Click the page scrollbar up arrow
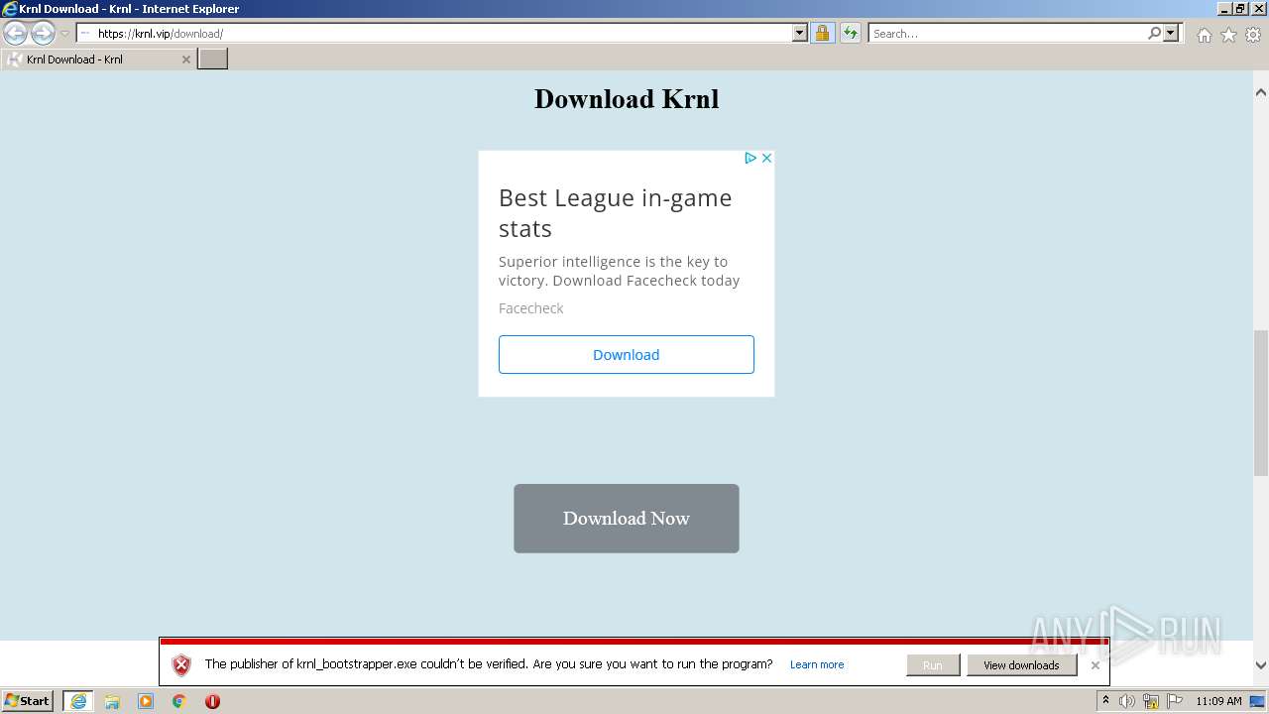The image size is (1269, 714). click(1261, 92)
